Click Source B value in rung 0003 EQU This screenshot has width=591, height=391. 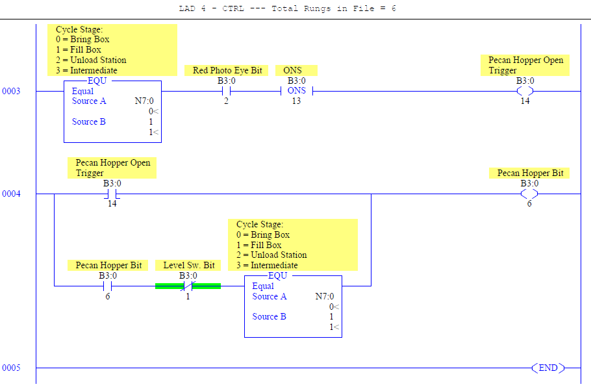click(x=151, y=122)
